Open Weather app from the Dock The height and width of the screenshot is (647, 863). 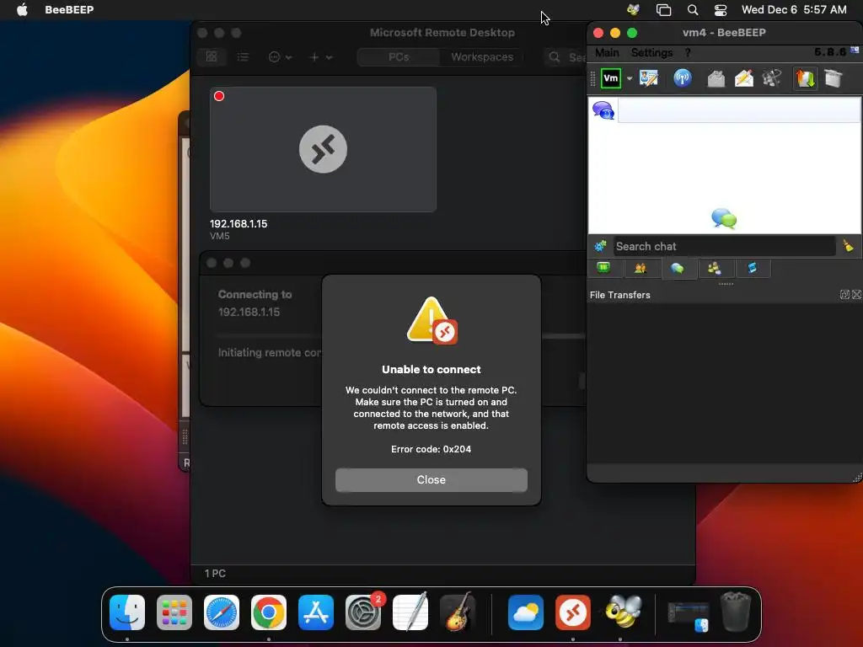tap(526, 612)
